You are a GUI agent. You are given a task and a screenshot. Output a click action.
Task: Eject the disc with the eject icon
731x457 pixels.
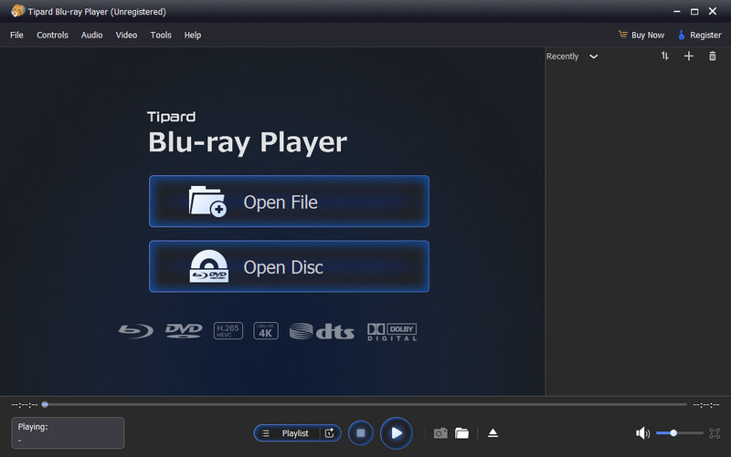click(493, 433)
